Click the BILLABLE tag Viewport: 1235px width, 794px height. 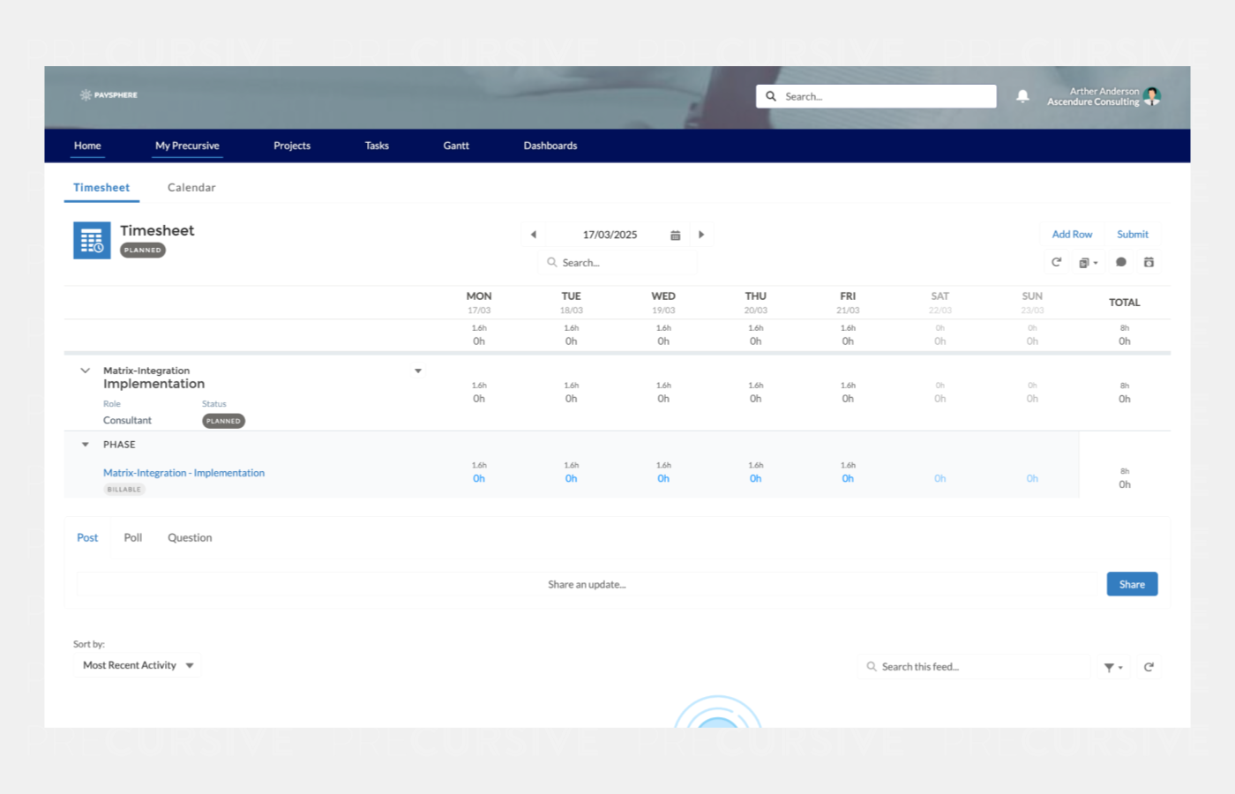point(124,490)
